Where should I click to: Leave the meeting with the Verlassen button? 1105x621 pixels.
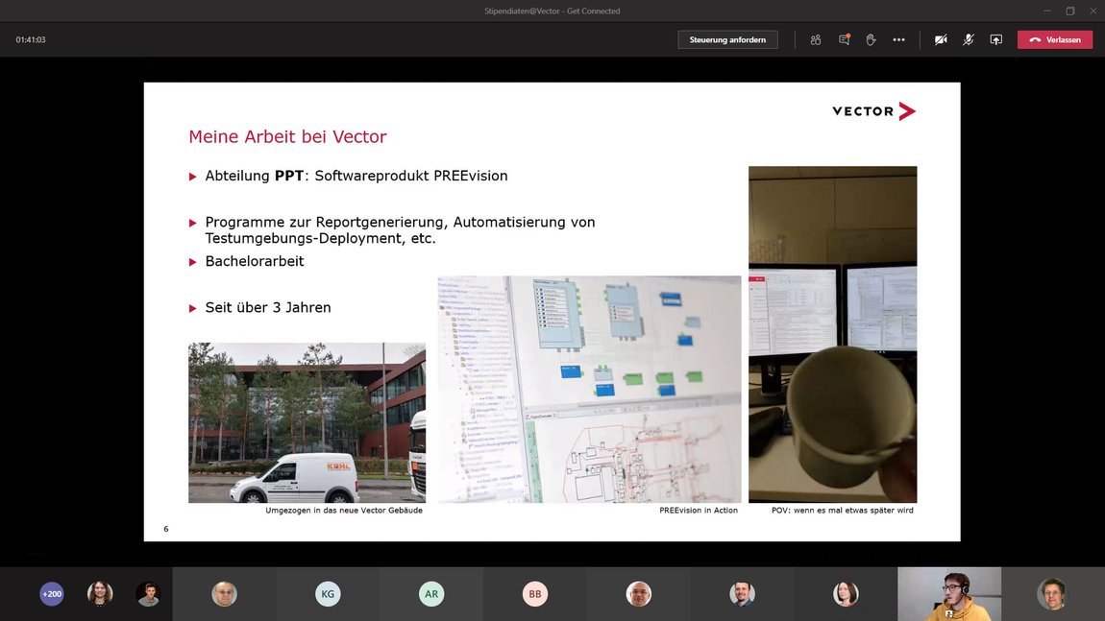1054,40
